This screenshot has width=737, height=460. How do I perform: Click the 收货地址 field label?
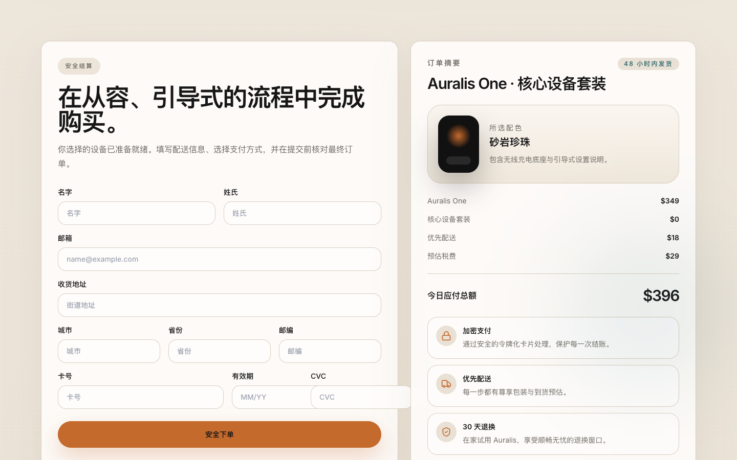coord(72,284)
